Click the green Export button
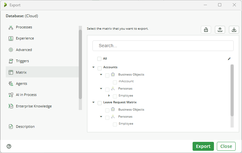The height and width of the screenshot is (153, 242). point(203,146)
